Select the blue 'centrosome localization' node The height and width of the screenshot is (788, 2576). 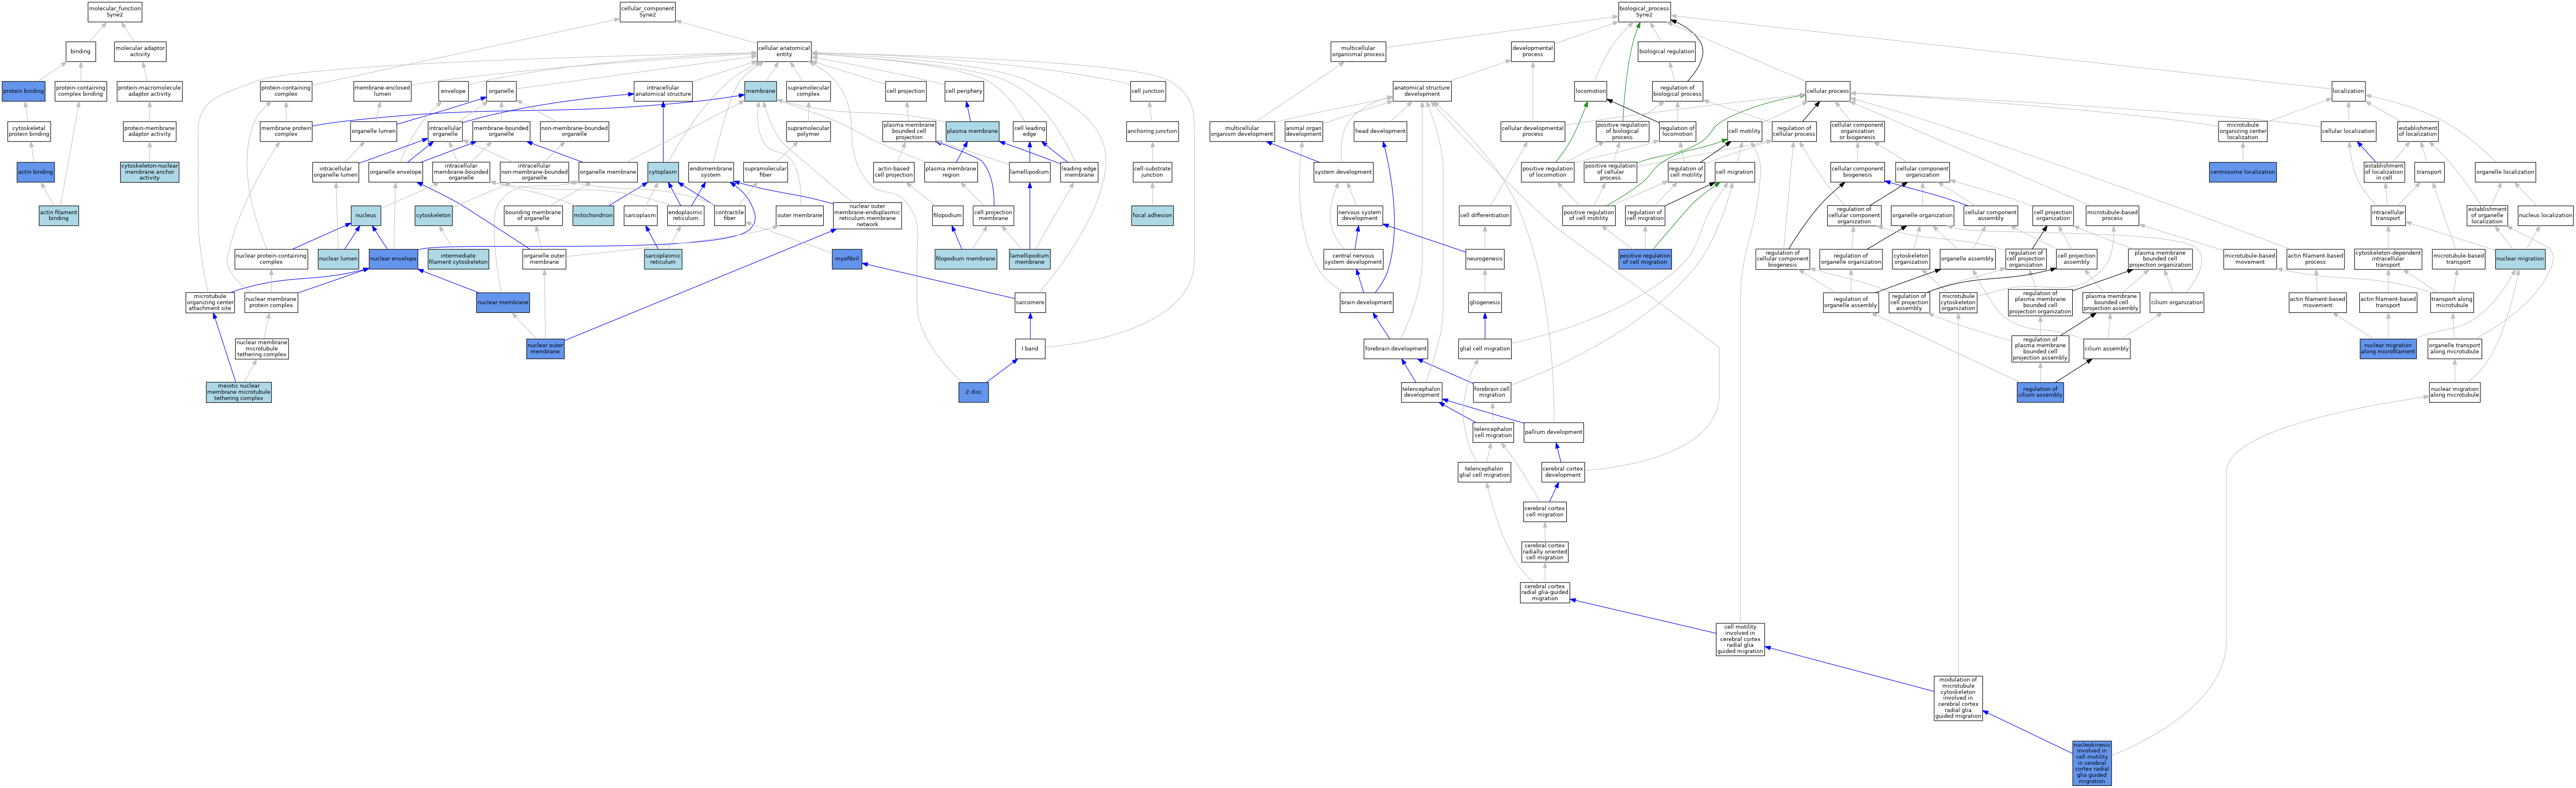[2243, 172]
